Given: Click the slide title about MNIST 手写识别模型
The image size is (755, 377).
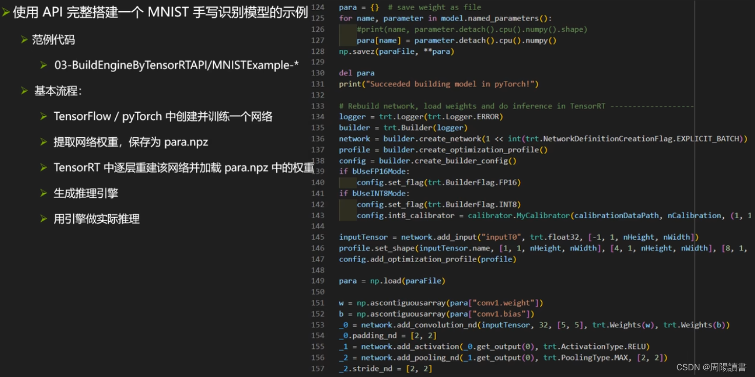Looking at the screenshot, I should click(x=160, y=12).
